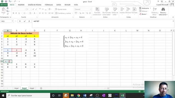Apply percent style format
Screen dimensions: 175x98
pyautogui.click(x=80, y=13)
